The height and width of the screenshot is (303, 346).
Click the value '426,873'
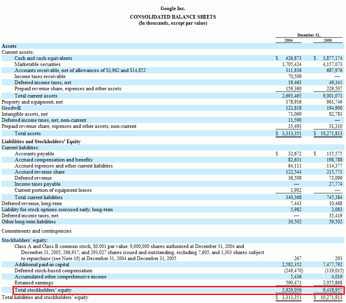point(293,58)
